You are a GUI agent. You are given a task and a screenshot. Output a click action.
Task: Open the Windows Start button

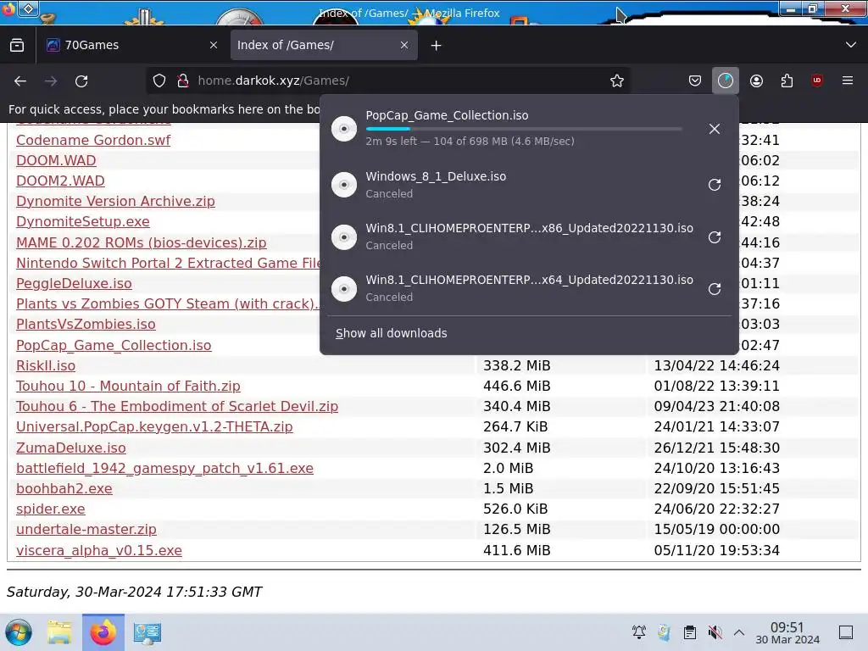[x=19, y=632]
